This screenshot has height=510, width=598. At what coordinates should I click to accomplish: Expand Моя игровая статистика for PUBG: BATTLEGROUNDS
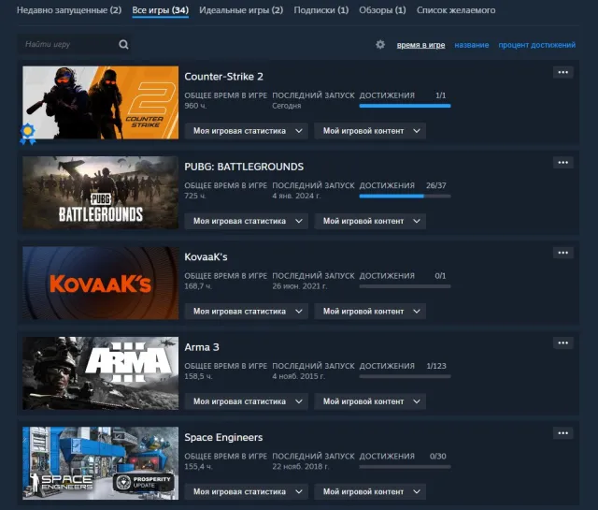247,221
